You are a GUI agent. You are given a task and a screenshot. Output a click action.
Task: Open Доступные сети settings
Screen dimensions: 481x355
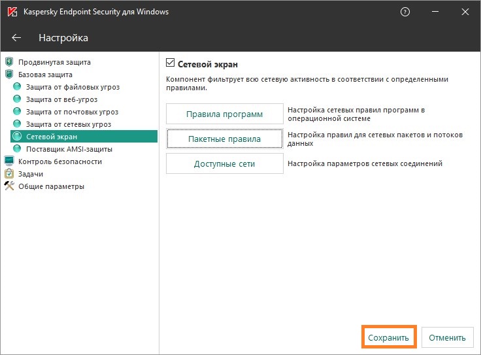(224, 163)
